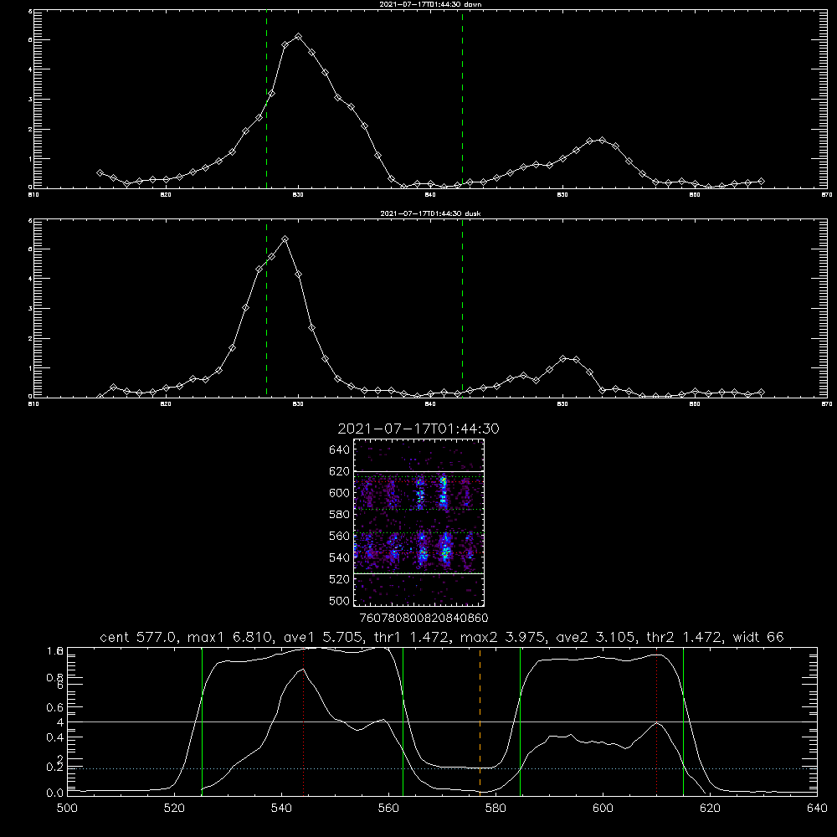
Task: Click the '600' label on the heatmap y-axis
Action: [340, 493]
